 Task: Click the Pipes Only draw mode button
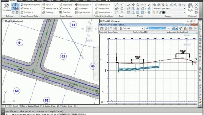tap(174, 28)
